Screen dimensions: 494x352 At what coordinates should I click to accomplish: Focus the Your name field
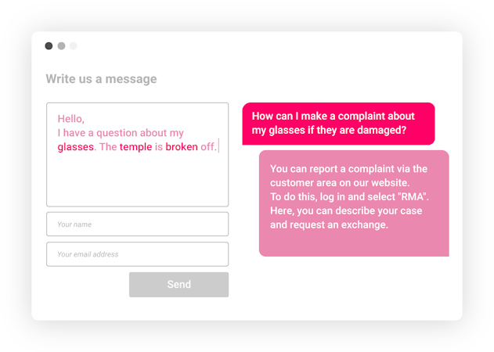(x=137, y=224)
